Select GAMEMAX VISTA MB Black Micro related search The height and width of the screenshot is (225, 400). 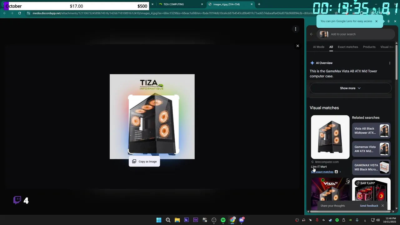pos(371,167)
